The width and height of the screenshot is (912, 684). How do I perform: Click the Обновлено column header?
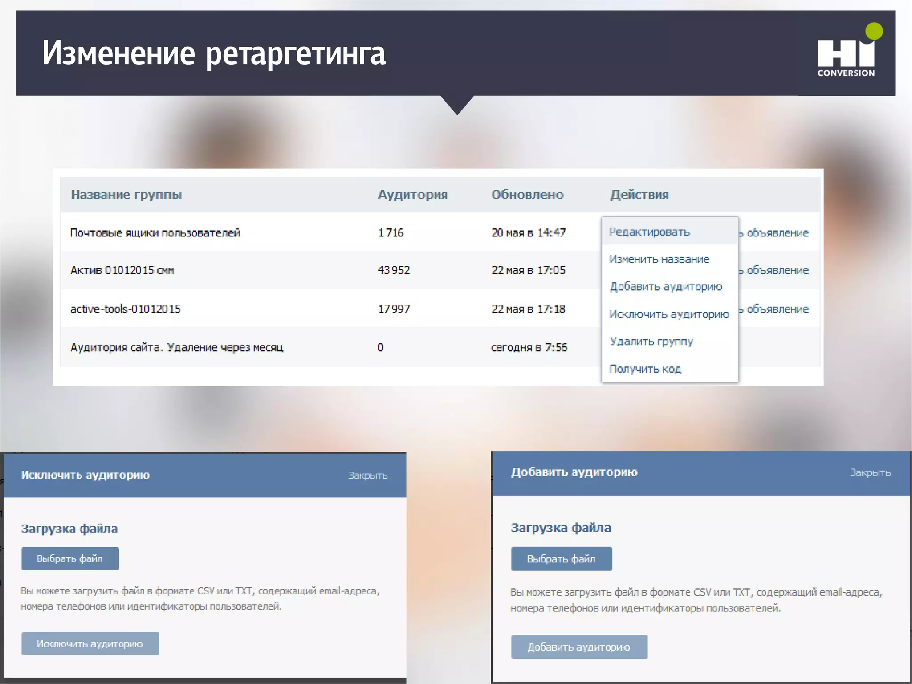tap(527, 195)
